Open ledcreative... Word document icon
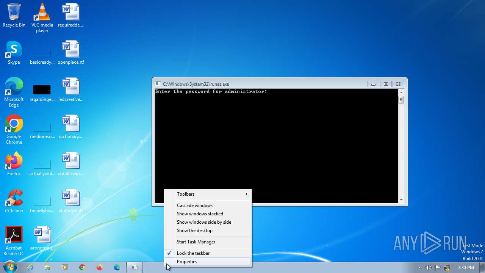The image size is (485, 273). point(71,89)
